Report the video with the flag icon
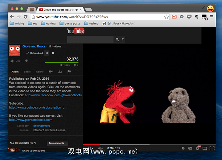Screen dimensions: 222x160 [x=69, y=72]
